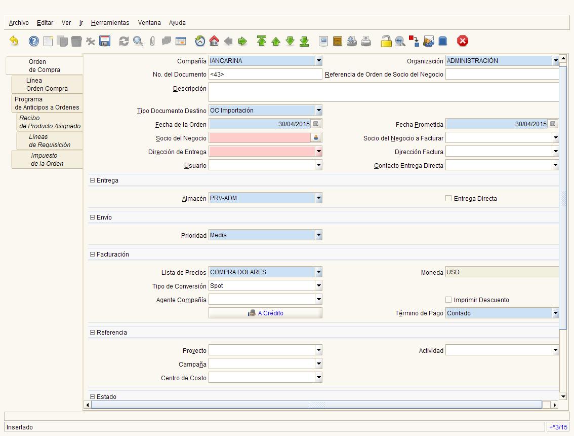574x436 pixels.
Task: Open the Lista de Precios dropdown
Action: pyautogui.click(x=318, y=272)
